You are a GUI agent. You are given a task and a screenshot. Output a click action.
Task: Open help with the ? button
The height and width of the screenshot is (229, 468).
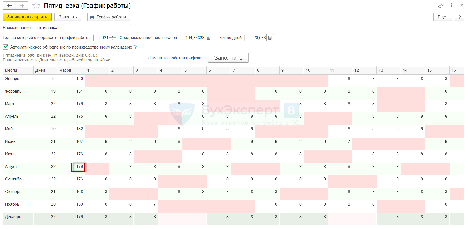(460, 17)
